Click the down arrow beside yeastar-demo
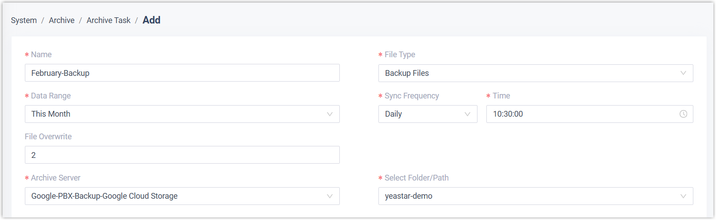The image size is (716, 220). 683,196
